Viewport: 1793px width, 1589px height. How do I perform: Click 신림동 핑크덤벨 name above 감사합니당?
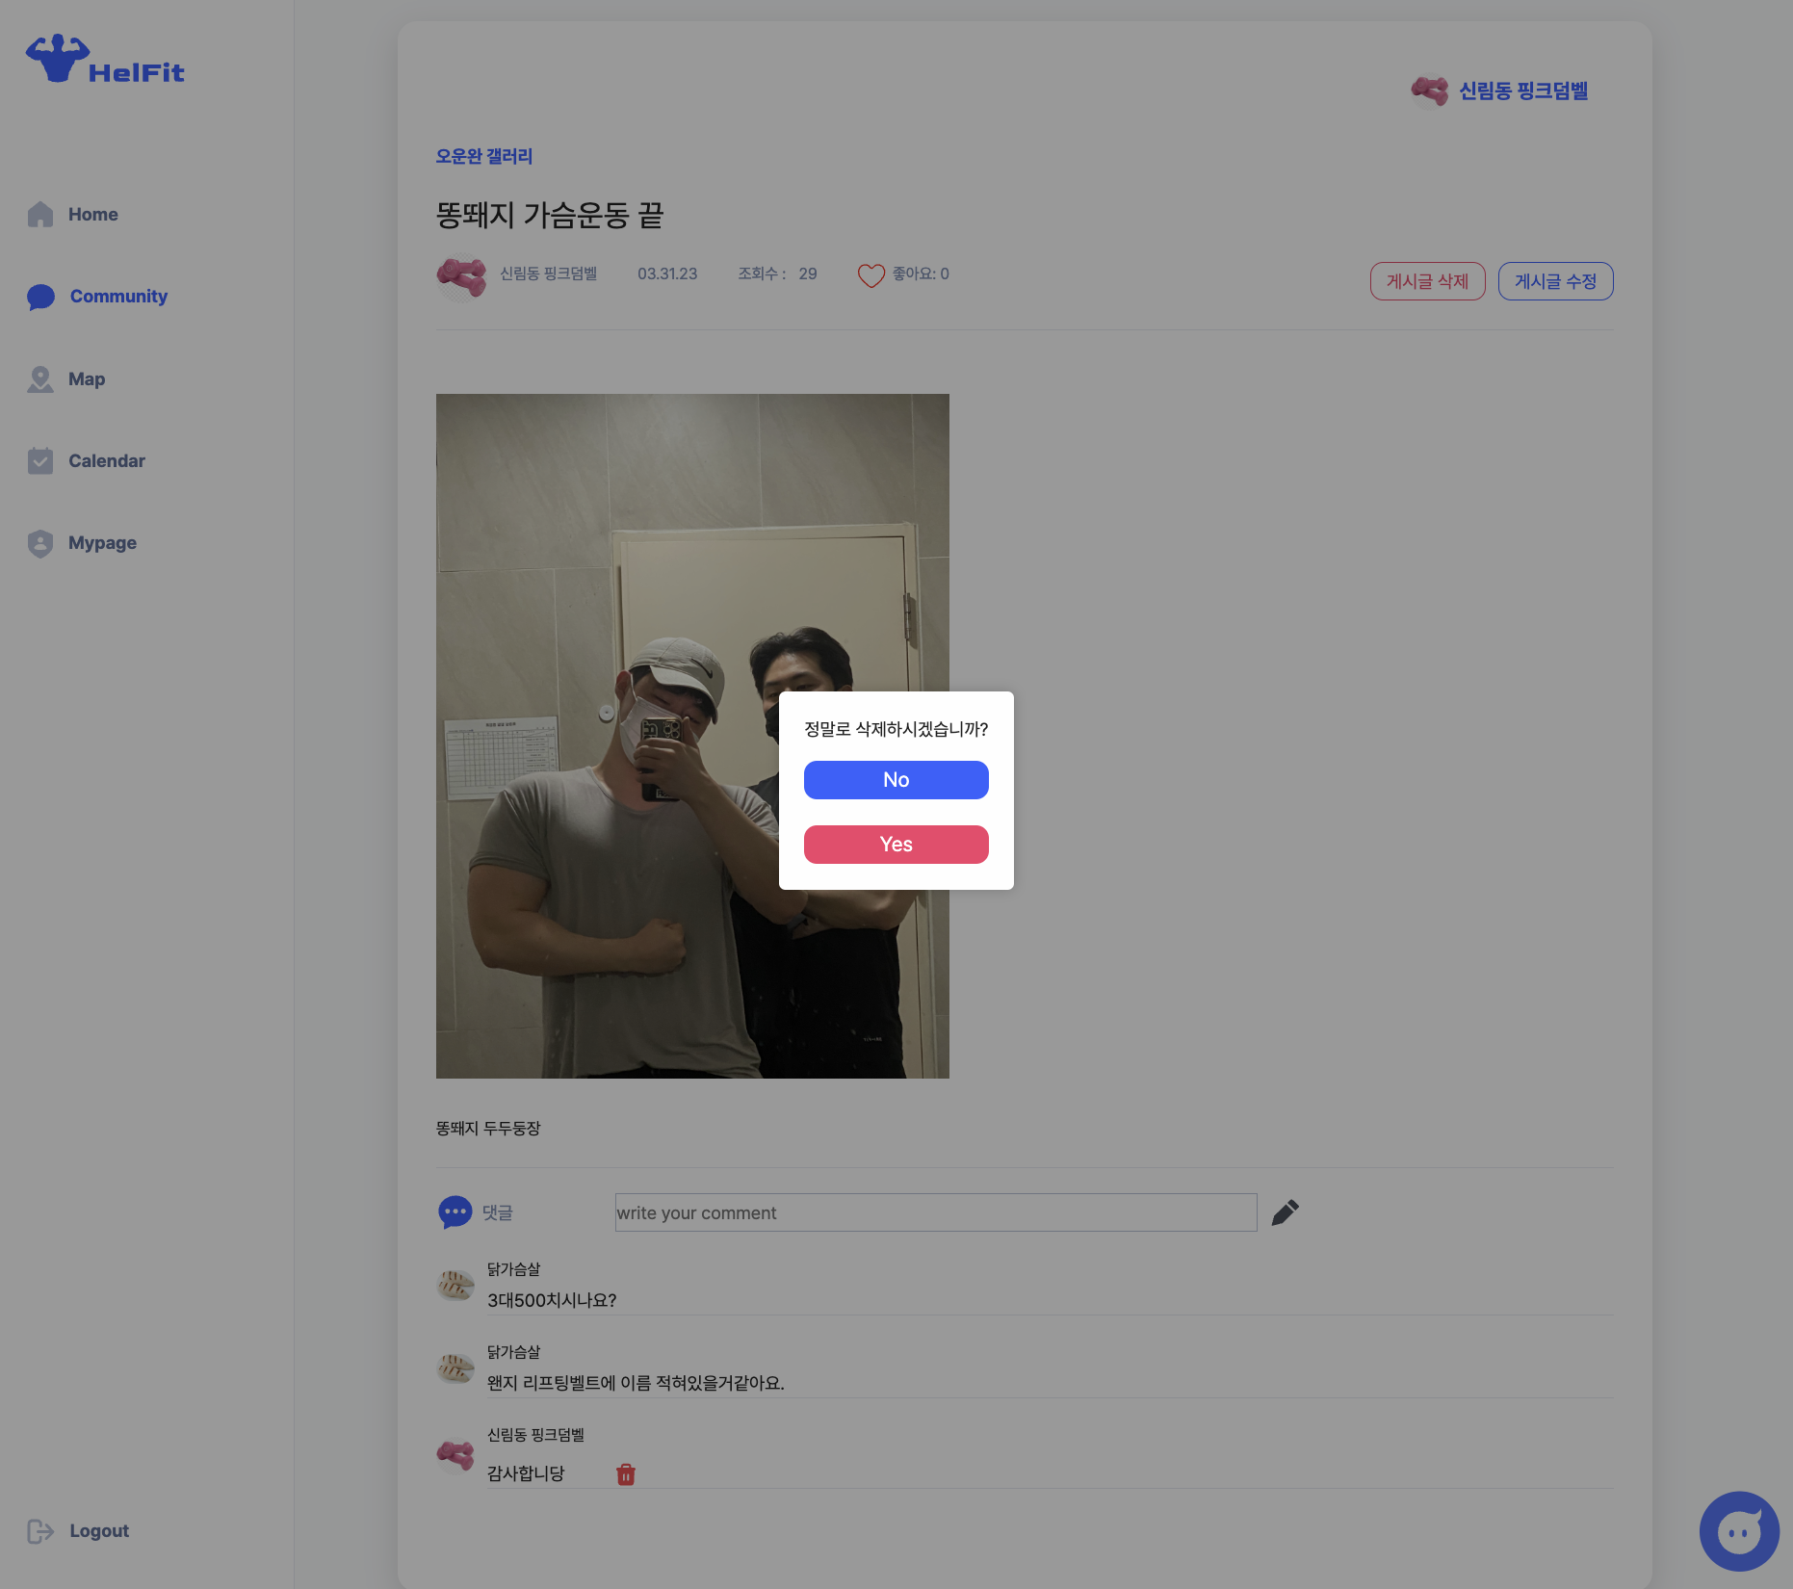(535, 1435)
